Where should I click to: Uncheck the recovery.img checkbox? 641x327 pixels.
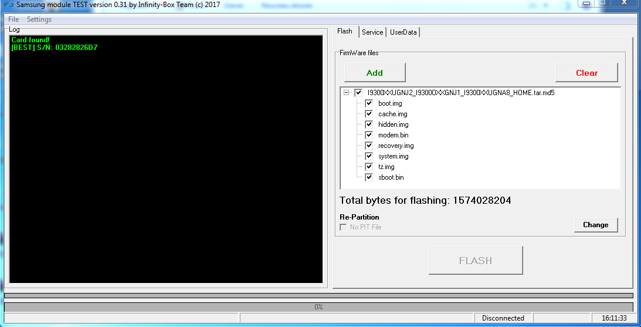point(369,145)
